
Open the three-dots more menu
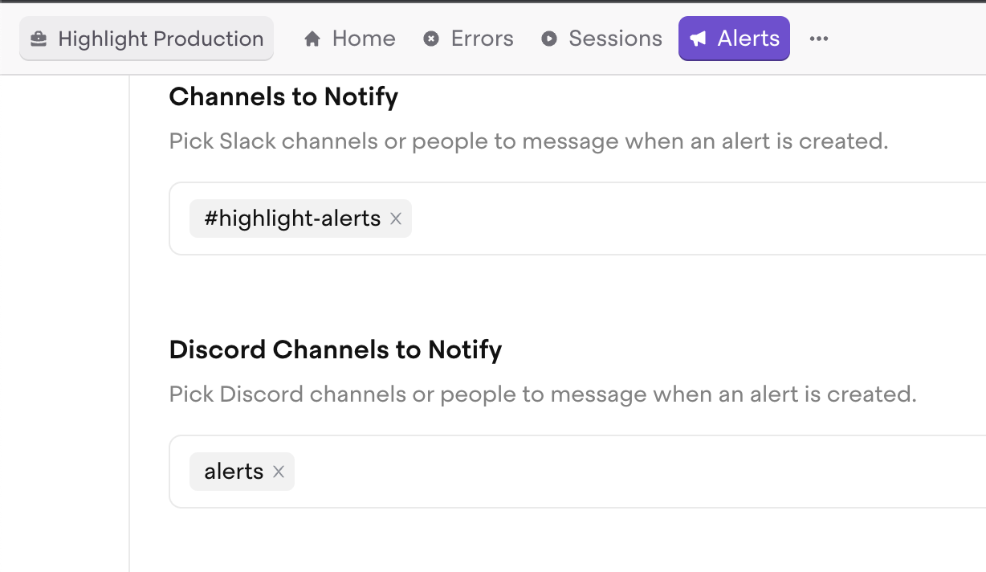pyautogui.click(x=819, y=39)
